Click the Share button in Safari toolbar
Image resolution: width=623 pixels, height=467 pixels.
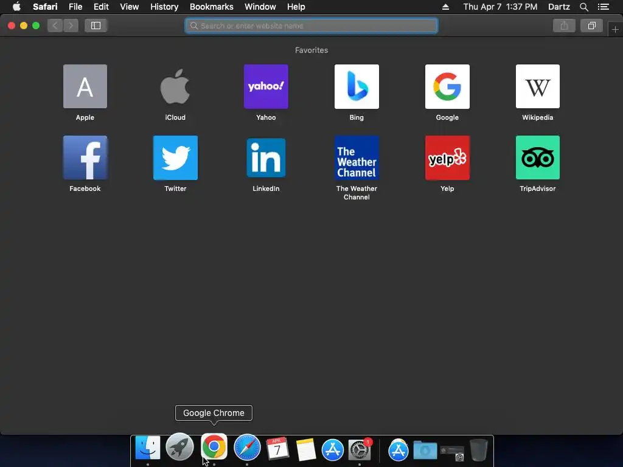click(564, 26)
